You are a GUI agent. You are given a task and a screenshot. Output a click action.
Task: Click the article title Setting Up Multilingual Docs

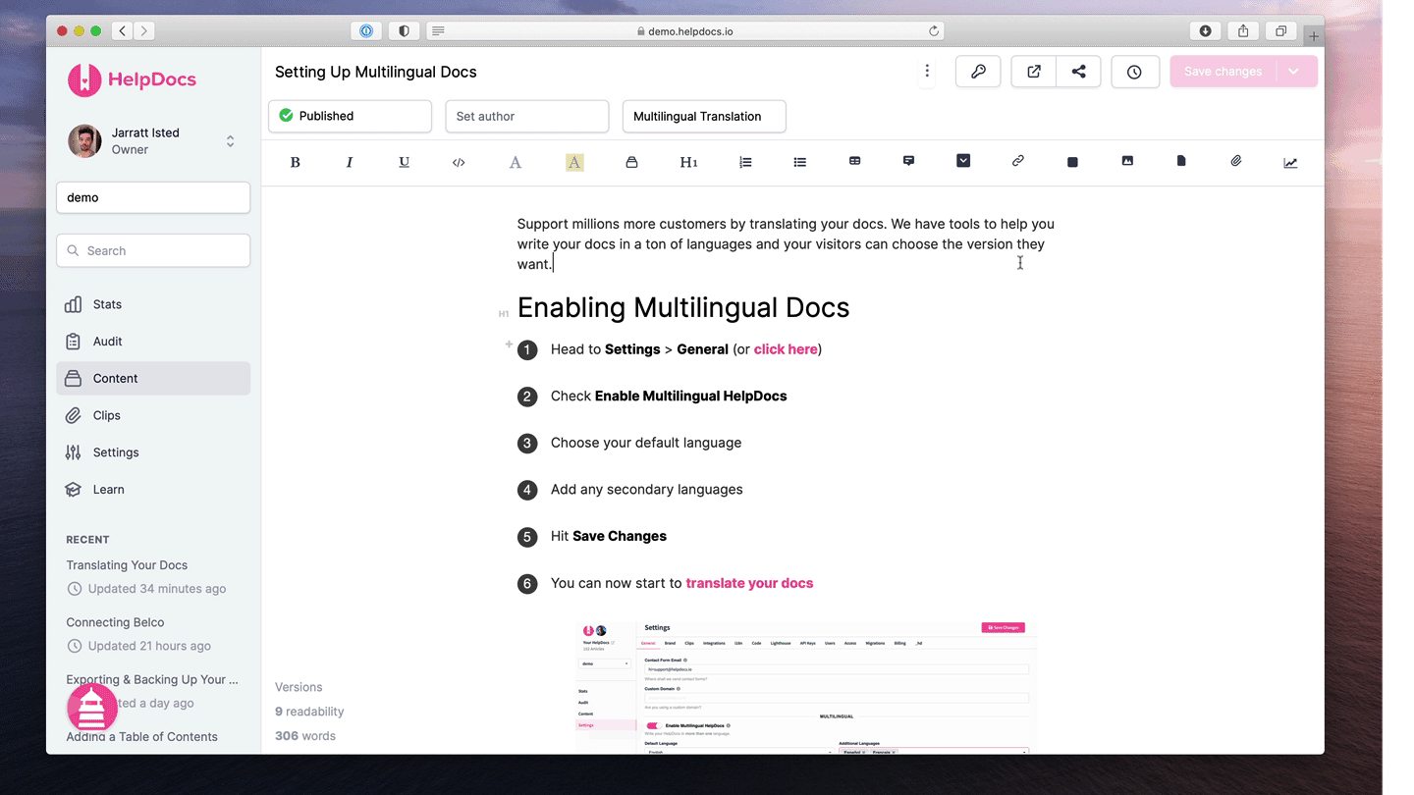coord(376,72)
